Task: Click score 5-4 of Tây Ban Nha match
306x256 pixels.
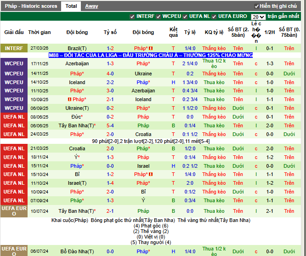Action: pos(110,125)
